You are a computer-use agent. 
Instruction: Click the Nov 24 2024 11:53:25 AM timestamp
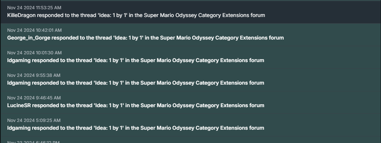point(34,8)
